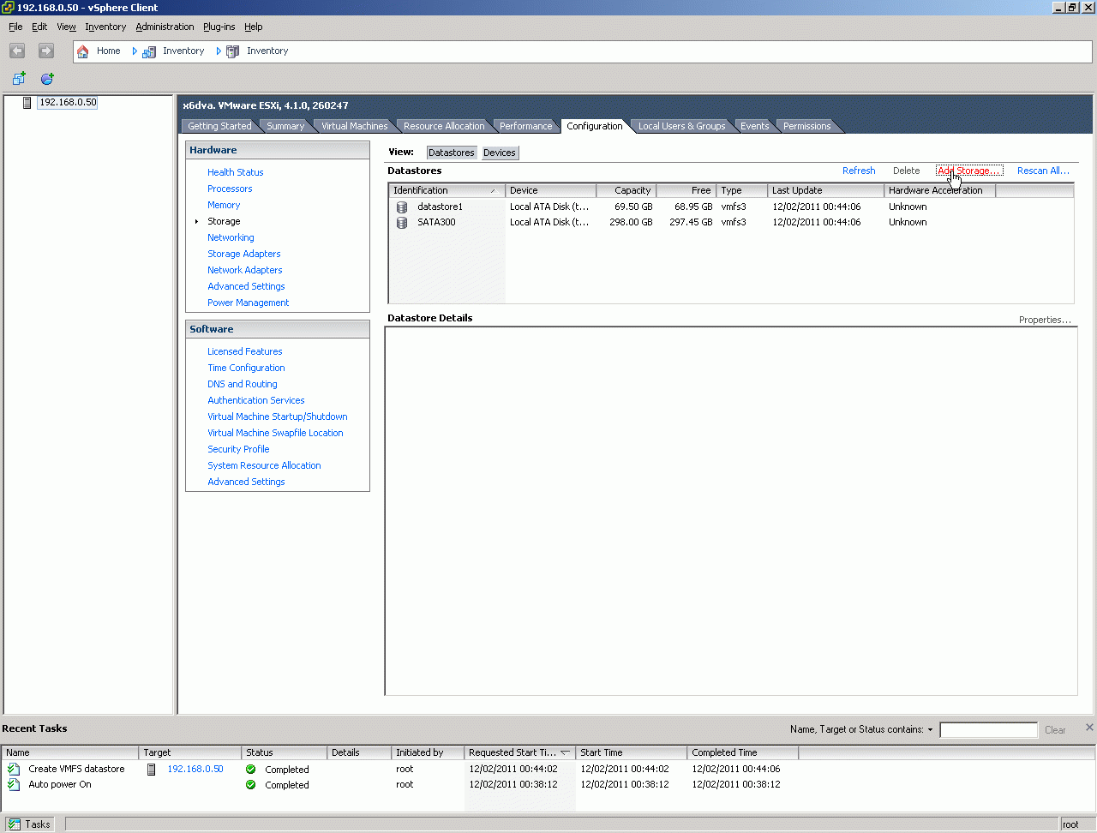
Task: Click the first Inventory breadcrumb icon
Action: [x=149, y=51]
